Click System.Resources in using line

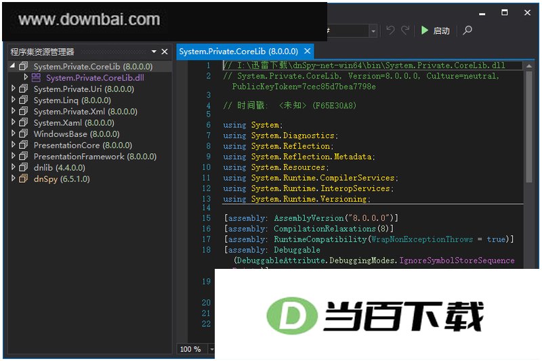coord(288,167)
